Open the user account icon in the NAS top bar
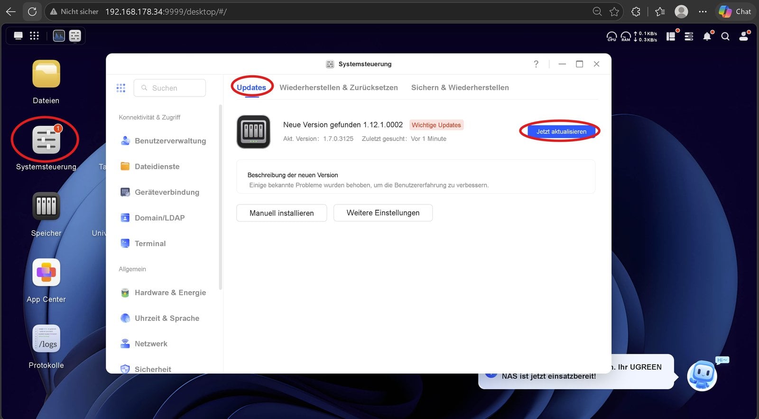This screenshot has height=419, width=759. click(x=744, y=36)
